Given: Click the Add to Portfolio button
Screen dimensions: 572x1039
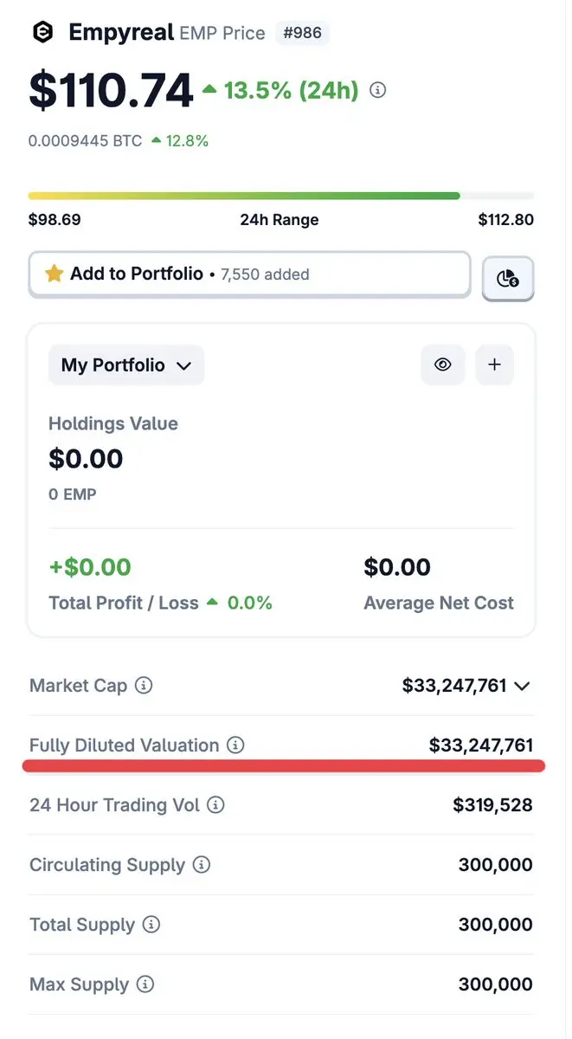Looking at the screenshot, I should click(250, 274).
